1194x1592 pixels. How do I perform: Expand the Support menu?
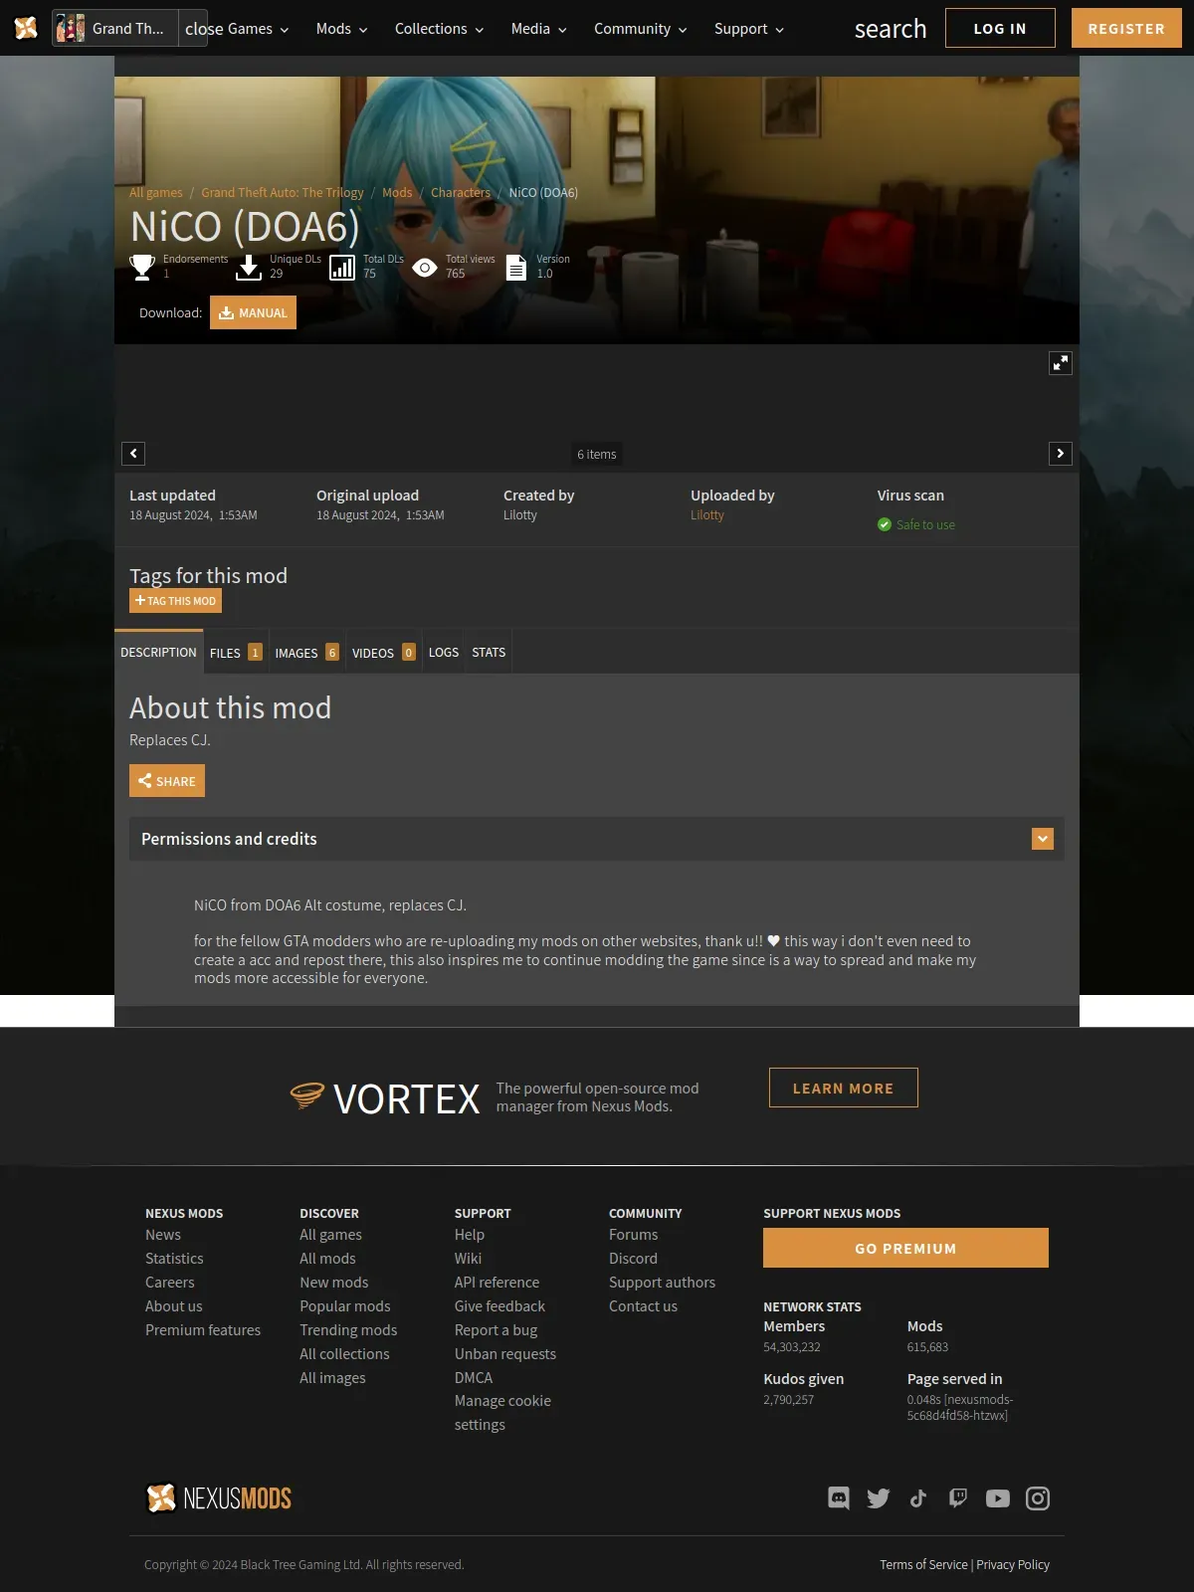pyautogui.click(x=748, y=29)
